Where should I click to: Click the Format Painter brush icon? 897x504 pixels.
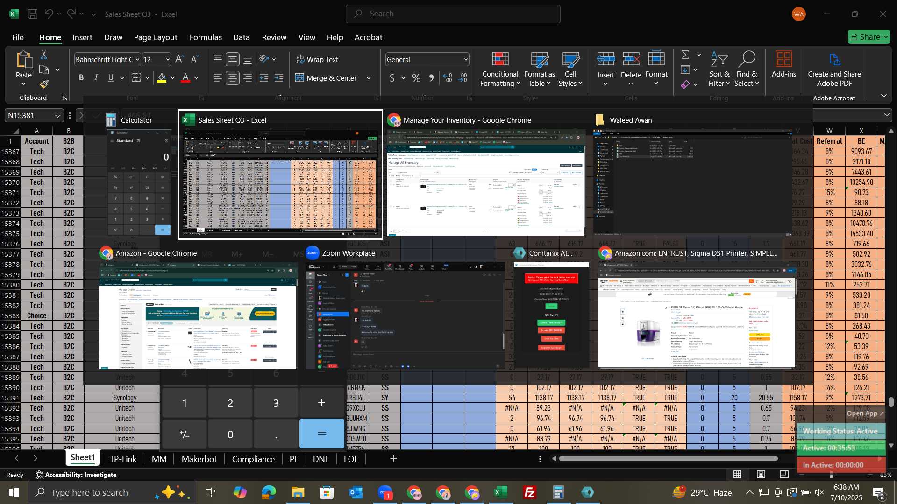point(44,84)
